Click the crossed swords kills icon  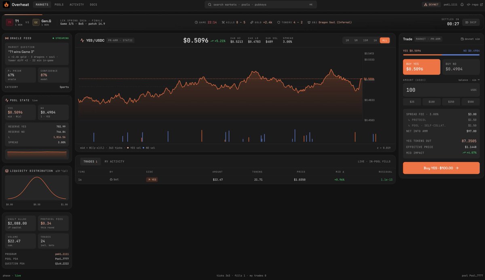pos(223,23)
